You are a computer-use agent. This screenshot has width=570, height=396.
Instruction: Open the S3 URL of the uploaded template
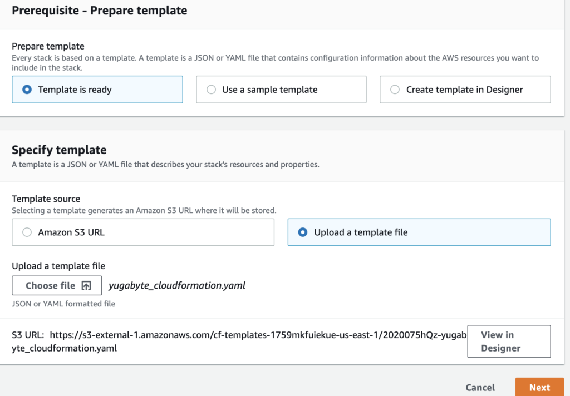click(250, 335)
